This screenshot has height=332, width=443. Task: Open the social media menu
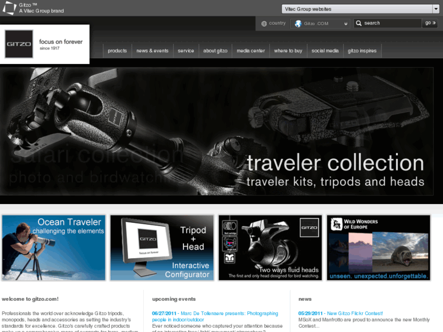click(325, 51)
